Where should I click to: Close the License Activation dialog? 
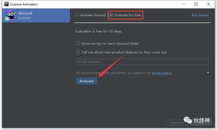click(209, 4)
